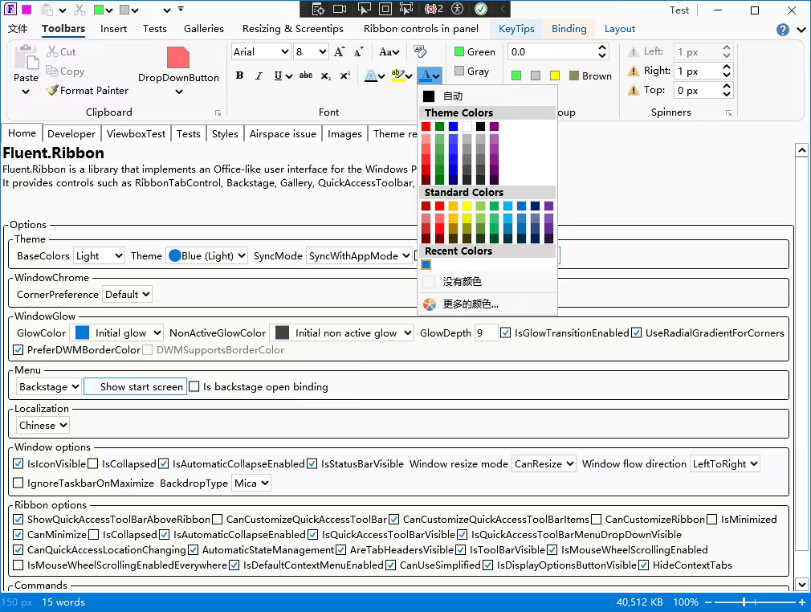Select the Green color button in the toolbar

[475, 51]
